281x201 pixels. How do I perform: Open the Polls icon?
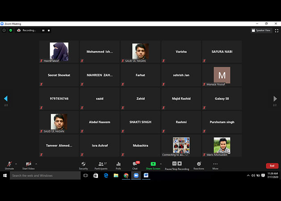pyautogui.click(x=118, y=165)
